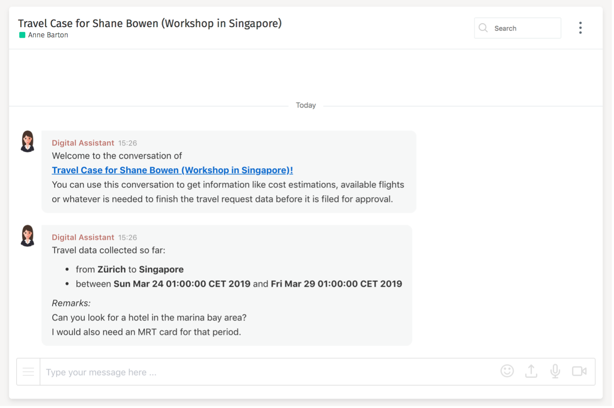Click the 15:26 timestamp on welcome message

[127, 143]
